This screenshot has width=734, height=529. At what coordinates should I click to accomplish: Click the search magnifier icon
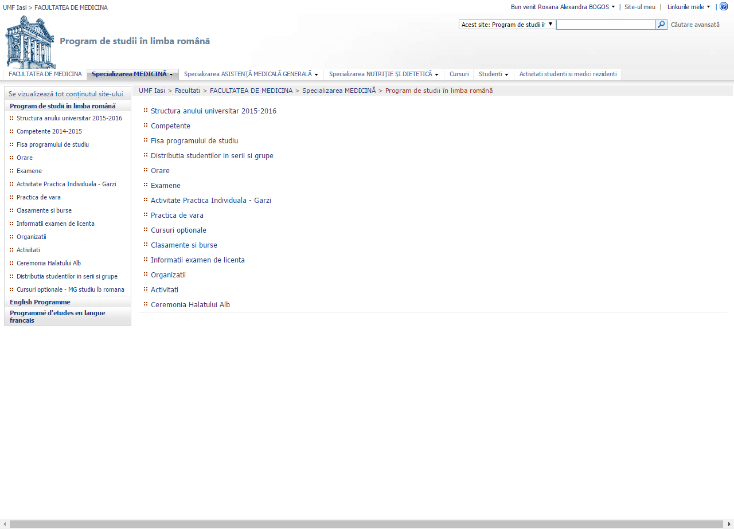point(661,25)
